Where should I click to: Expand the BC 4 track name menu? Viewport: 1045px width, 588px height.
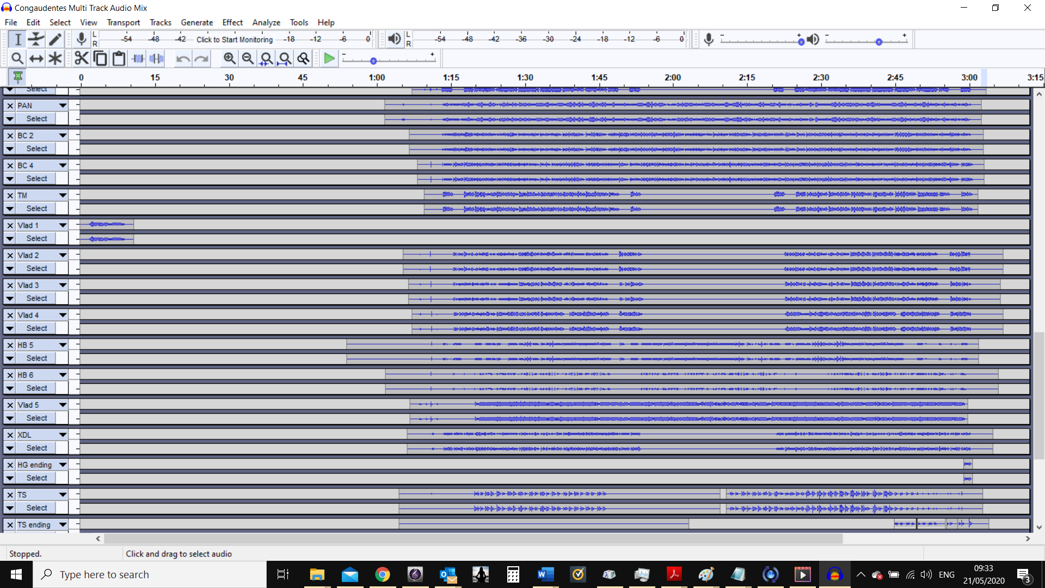click(63, 166)
